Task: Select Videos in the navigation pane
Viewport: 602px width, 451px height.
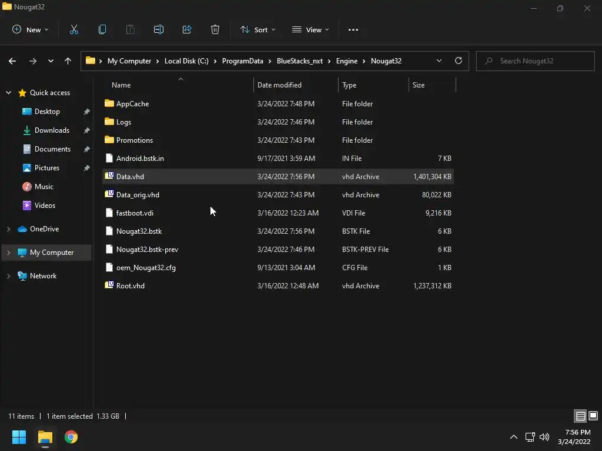Action: pos(45,205)
